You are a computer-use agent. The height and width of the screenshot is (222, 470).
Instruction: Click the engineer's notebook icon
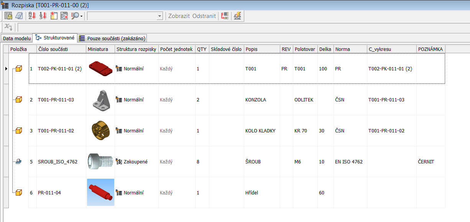click(19, 16)
